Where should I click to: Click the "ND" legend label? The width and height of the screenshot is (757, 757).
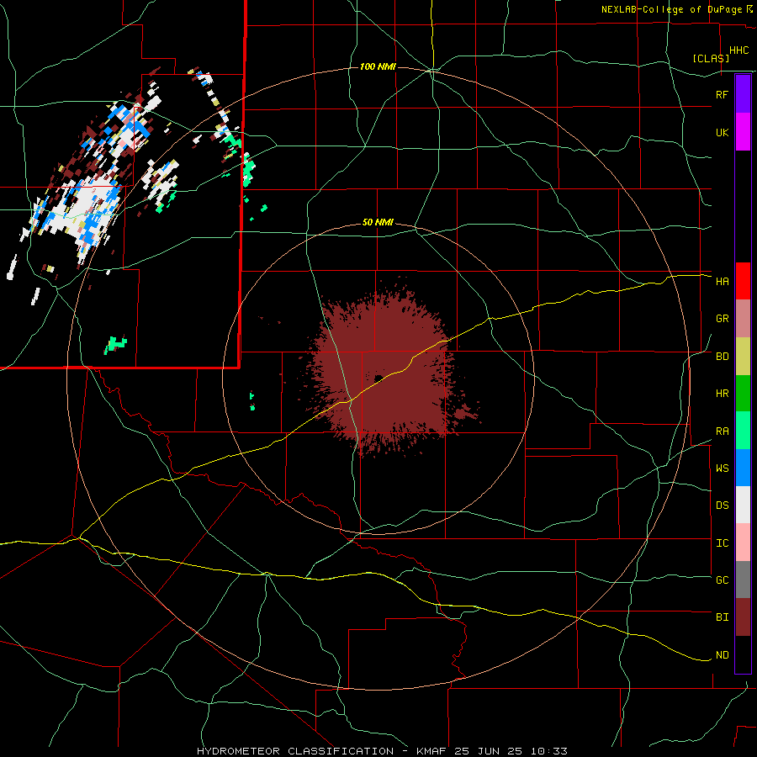tap(722, 655)
